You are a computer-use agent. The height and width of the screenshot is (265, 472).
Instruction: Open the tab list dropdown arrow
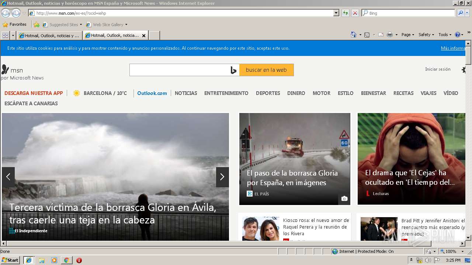[x=13, y=35]
